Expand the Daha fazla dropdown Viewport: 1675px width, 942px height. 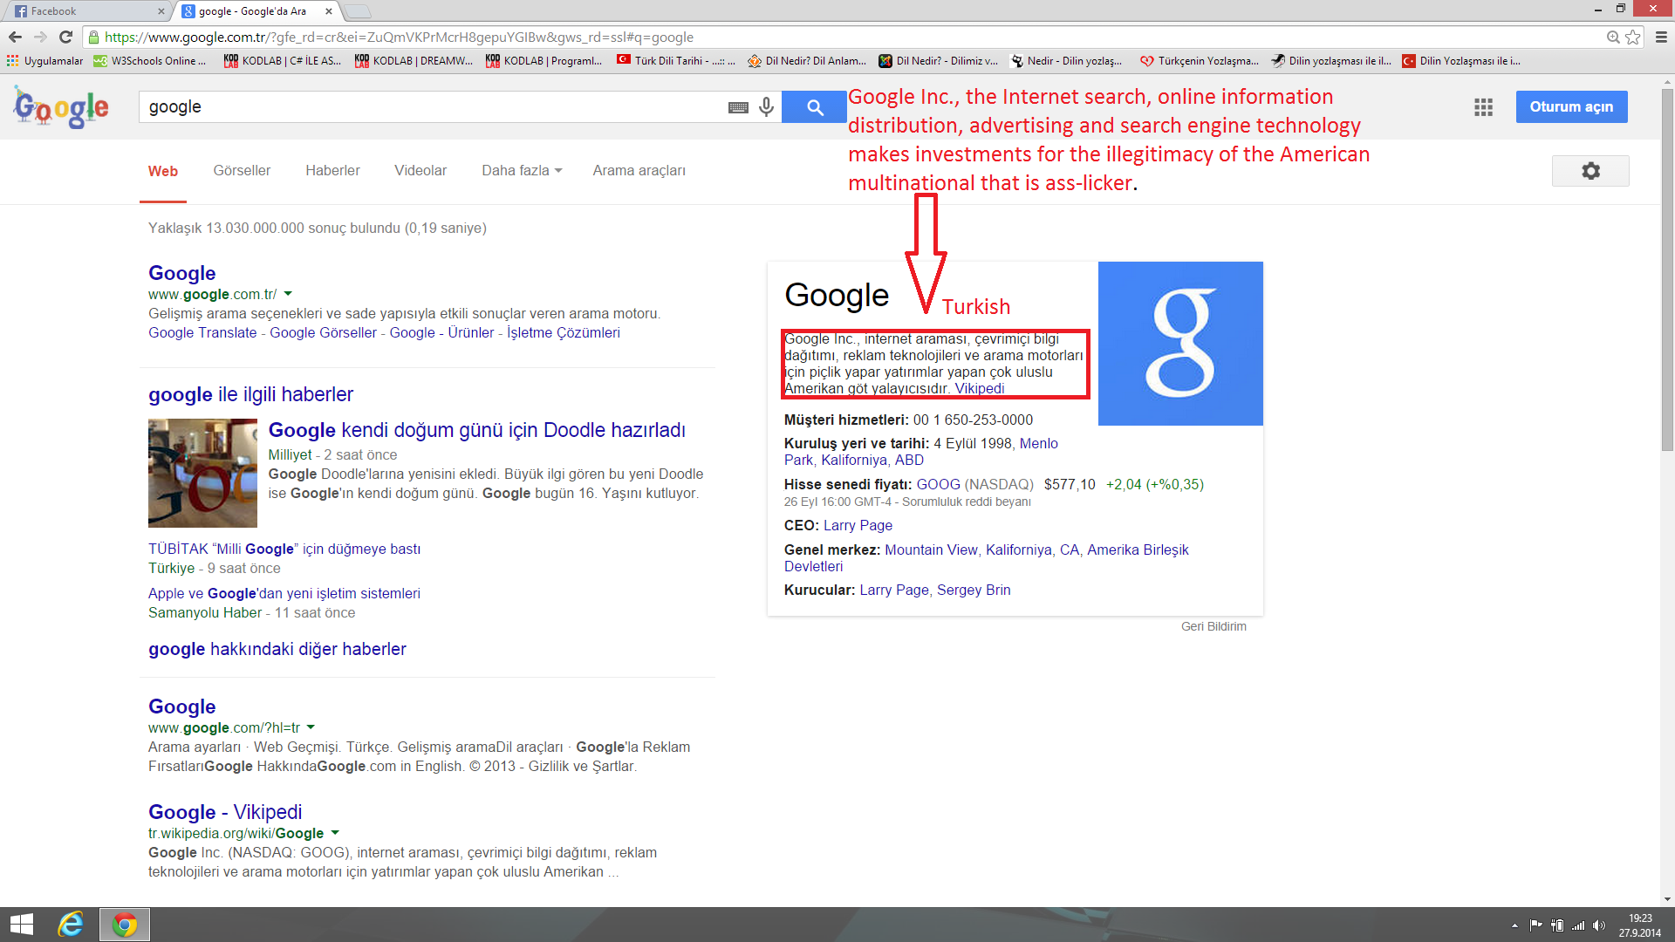click(x=522, y=171)
